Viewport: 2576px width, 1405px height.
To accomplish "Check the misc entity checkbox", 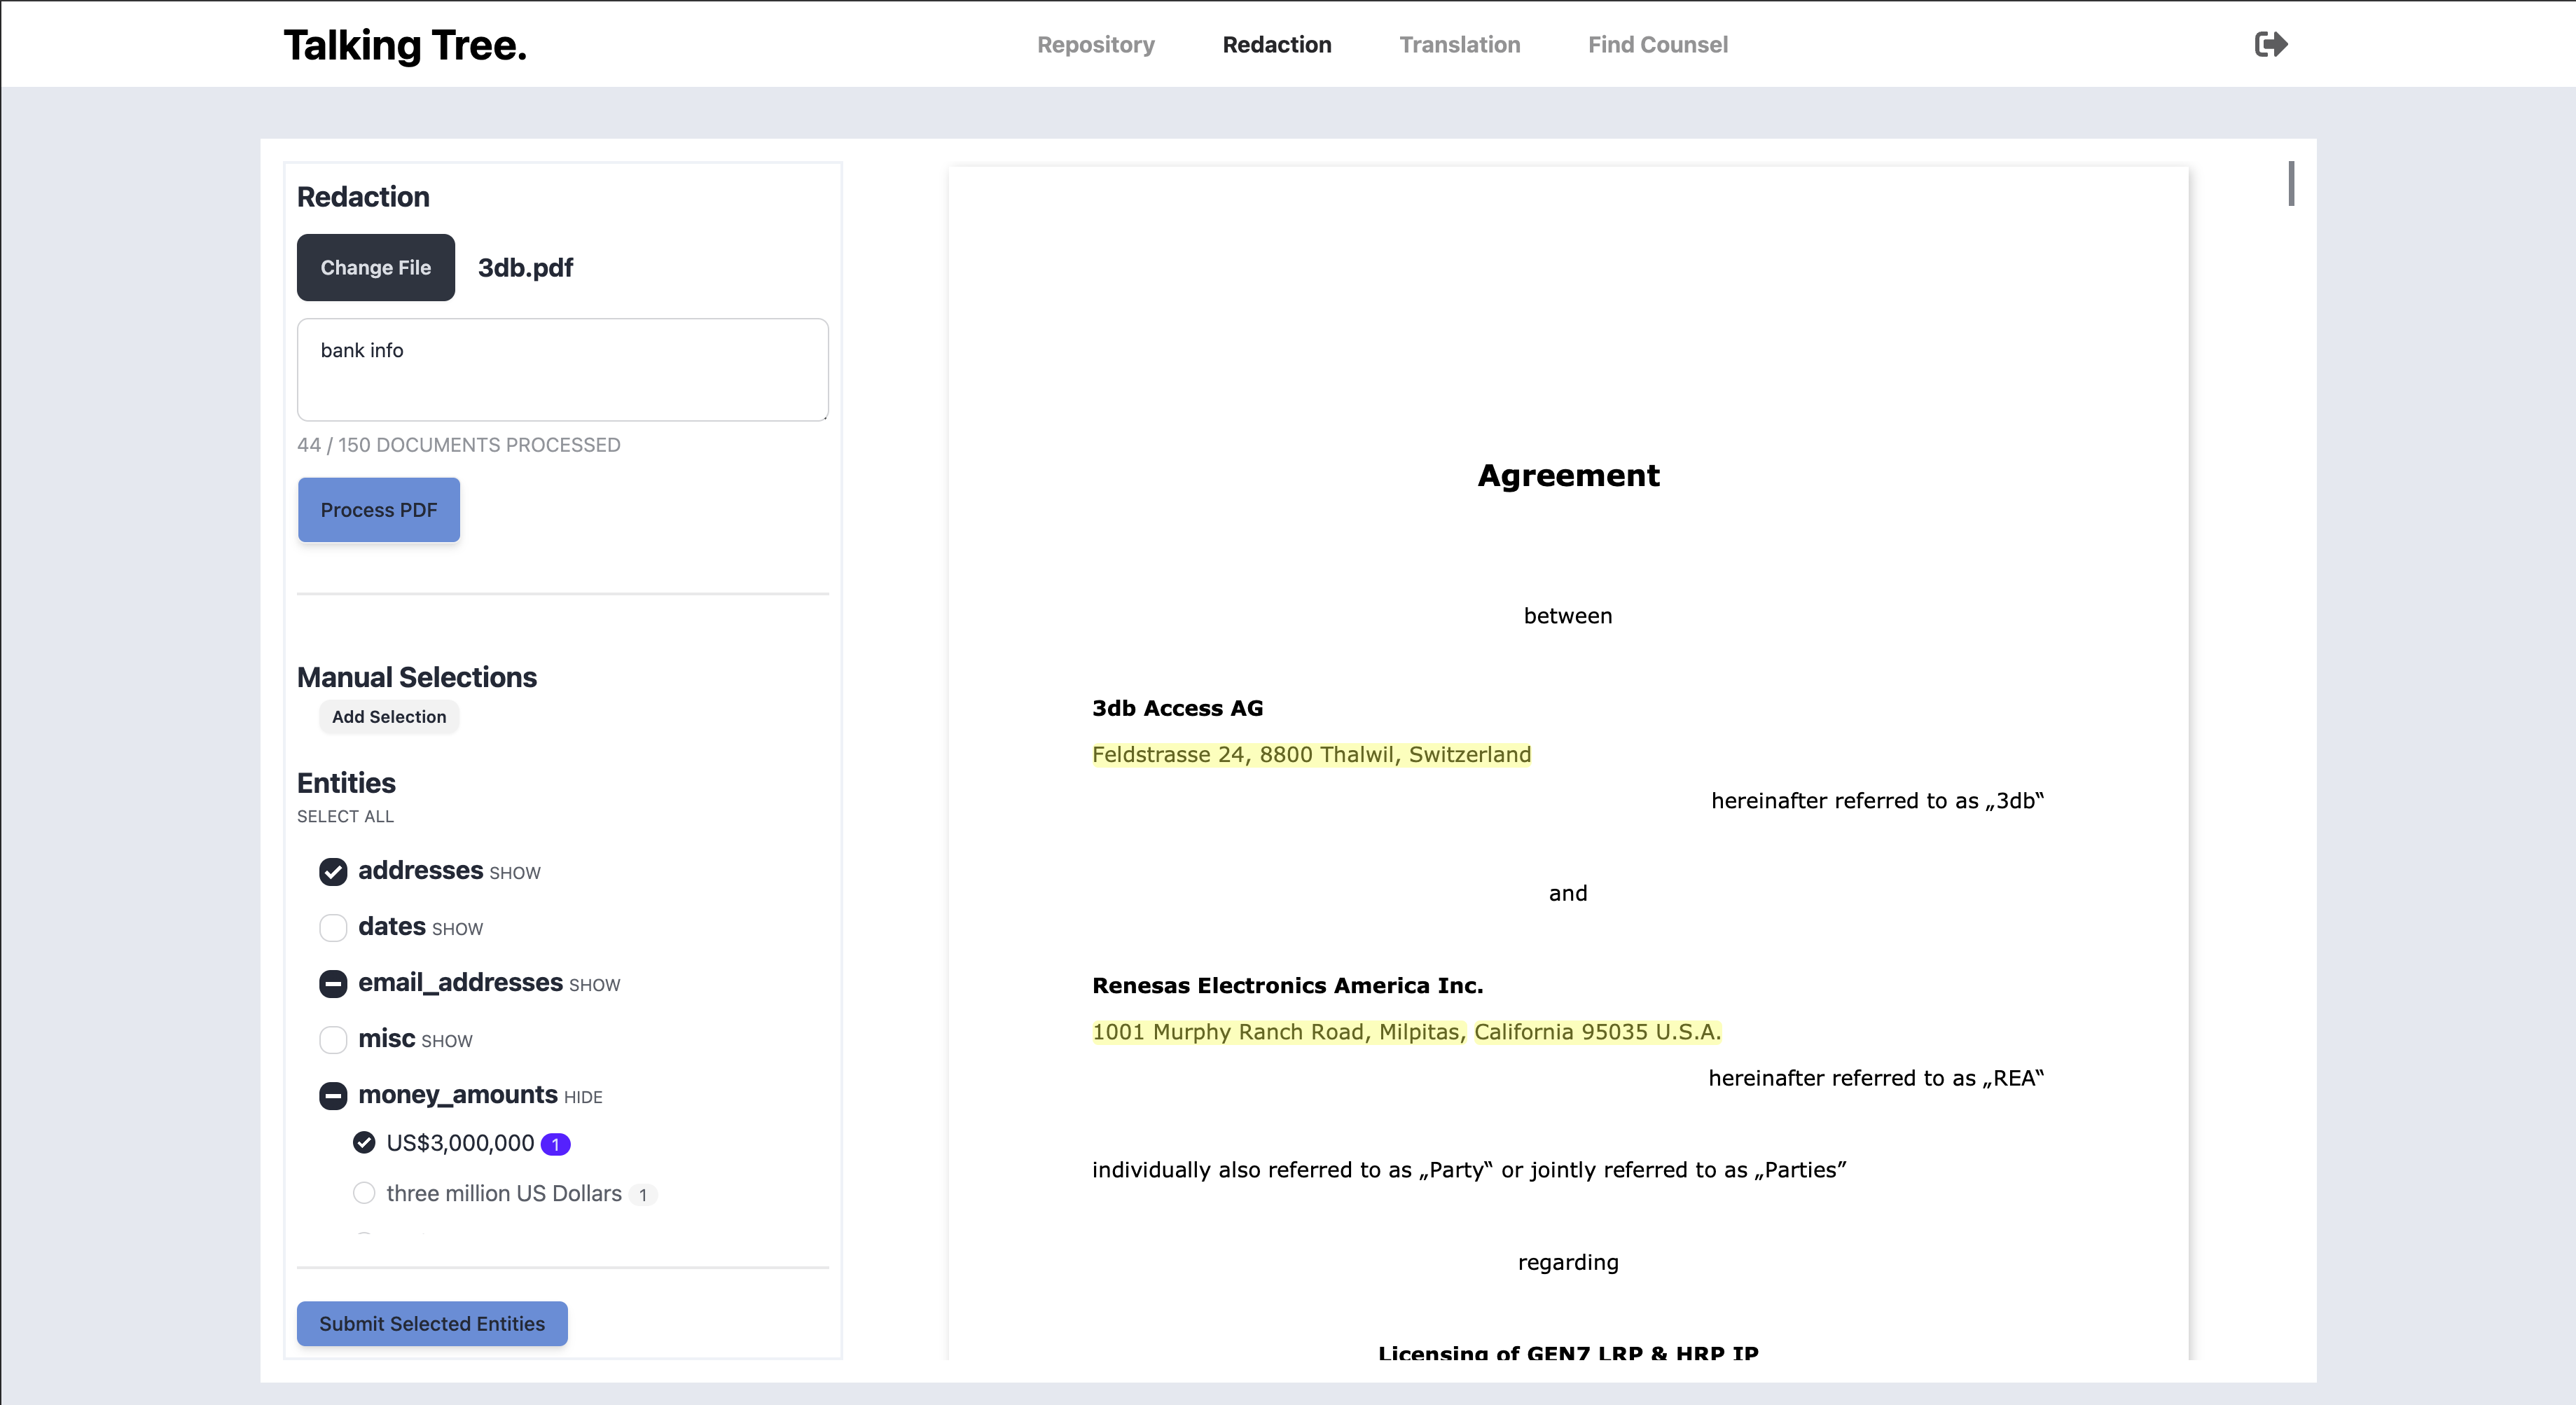I will (x=333, y=1039).
